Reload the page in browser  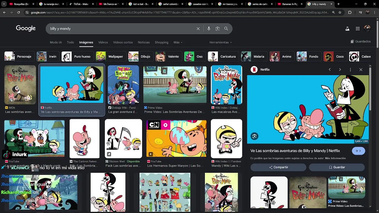pyautogui.click(x=18, y=12)
